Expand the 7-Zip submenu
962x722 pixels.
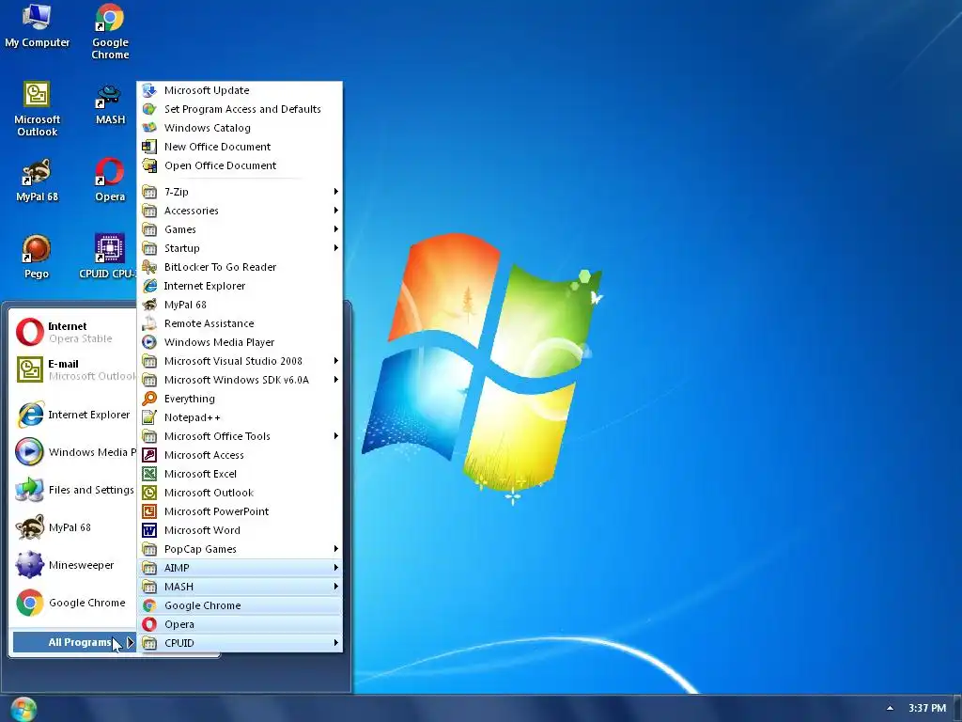(x=240, y=192)
